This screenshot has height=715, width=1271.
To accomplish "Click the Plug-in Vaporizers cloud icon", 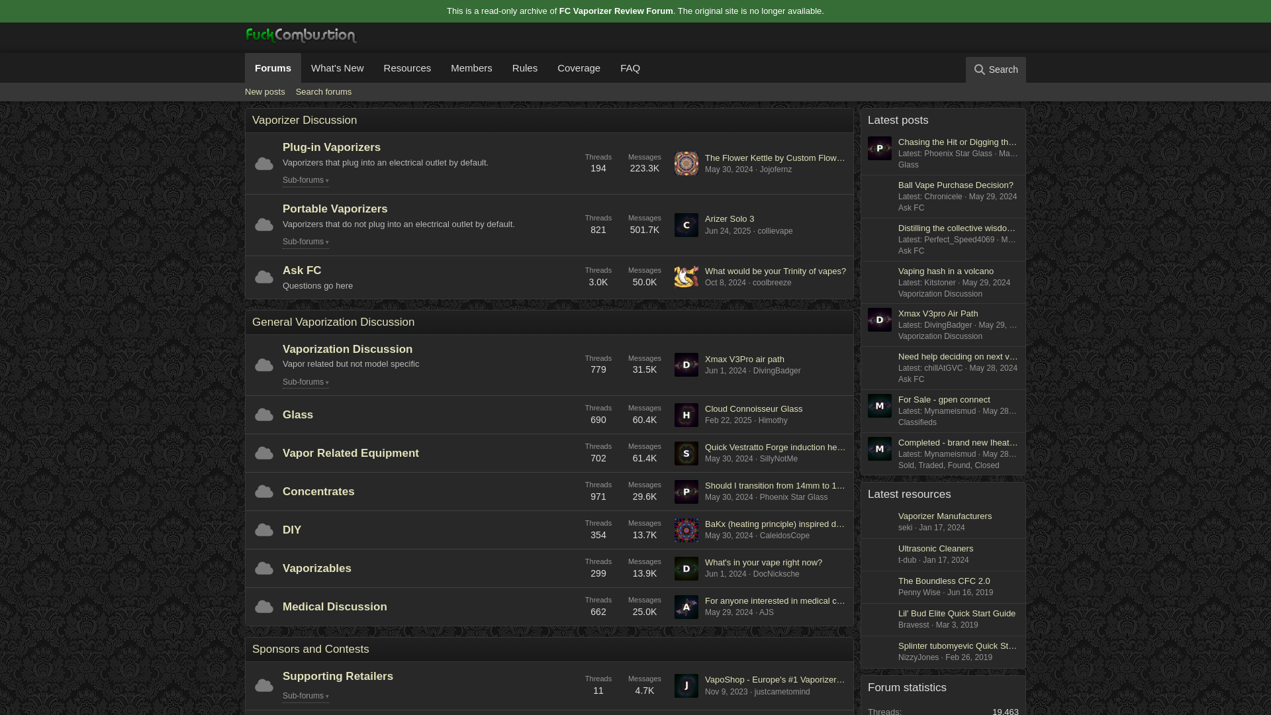I will tap(264, 164).
